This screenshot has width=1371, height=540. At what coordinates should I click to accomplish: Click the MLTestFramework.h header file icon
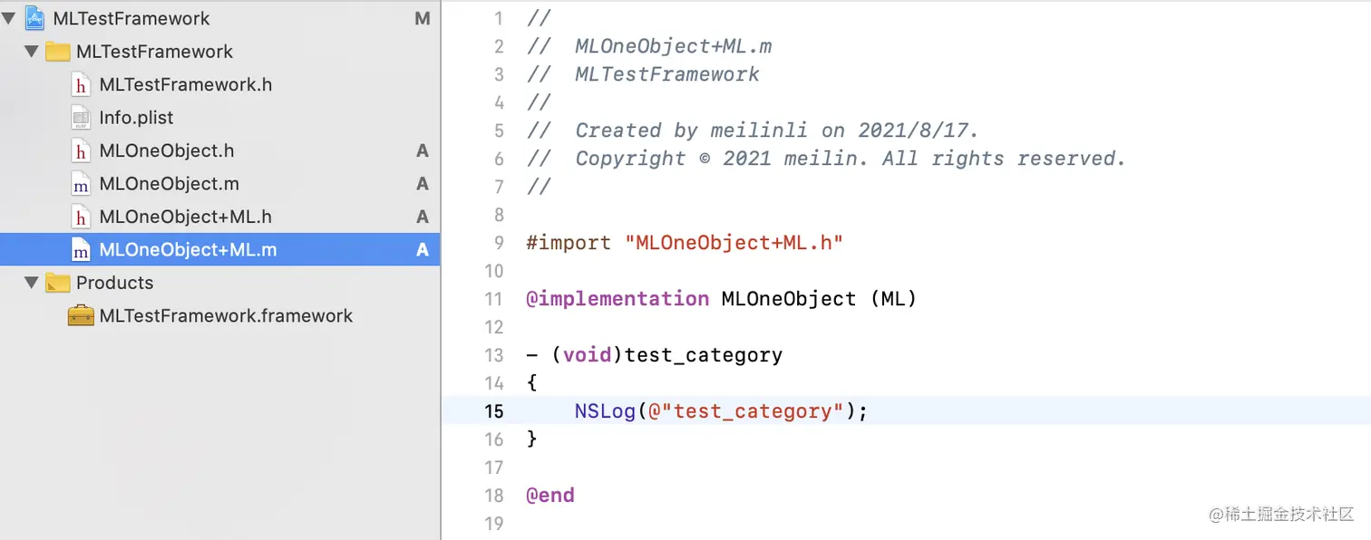81,85
